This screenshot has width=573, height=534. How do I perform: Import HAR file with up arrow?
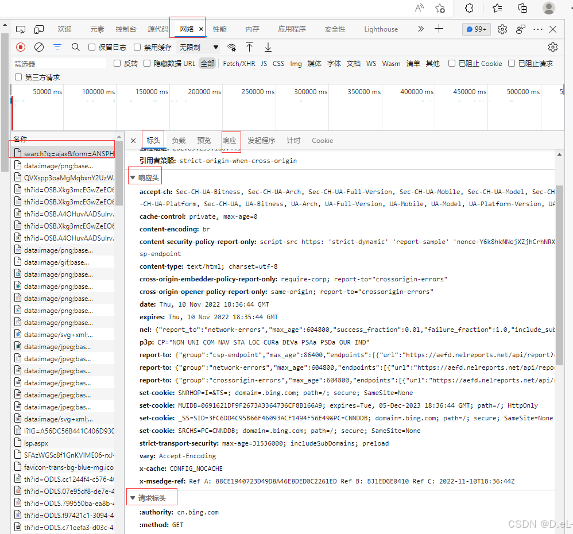[x=249, y=47]
